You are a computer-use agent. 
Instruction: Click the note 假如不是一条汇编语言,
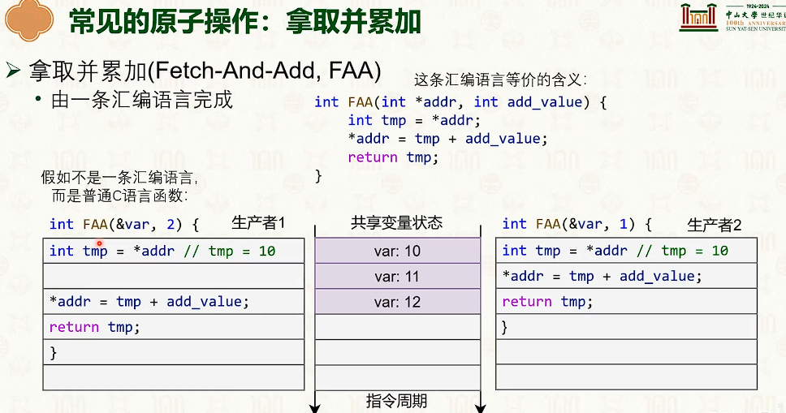pos(119,178)
